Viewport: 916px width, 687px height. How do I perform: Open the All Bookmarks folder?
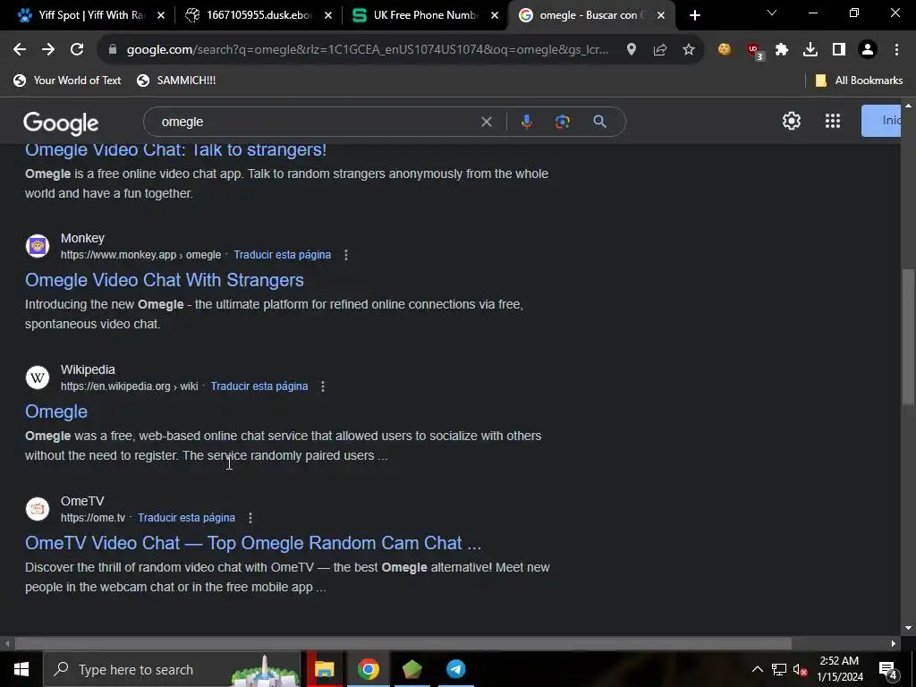[x=859, y=81]
